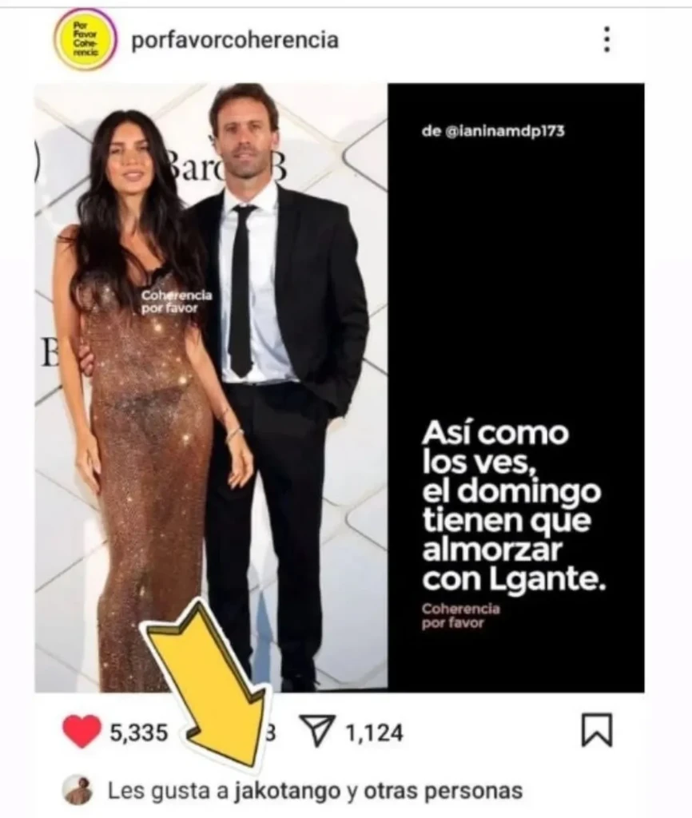692x818 pixels.
Task: Tap the @ianinamdp173 credit text
Action: tap(493, 132)
